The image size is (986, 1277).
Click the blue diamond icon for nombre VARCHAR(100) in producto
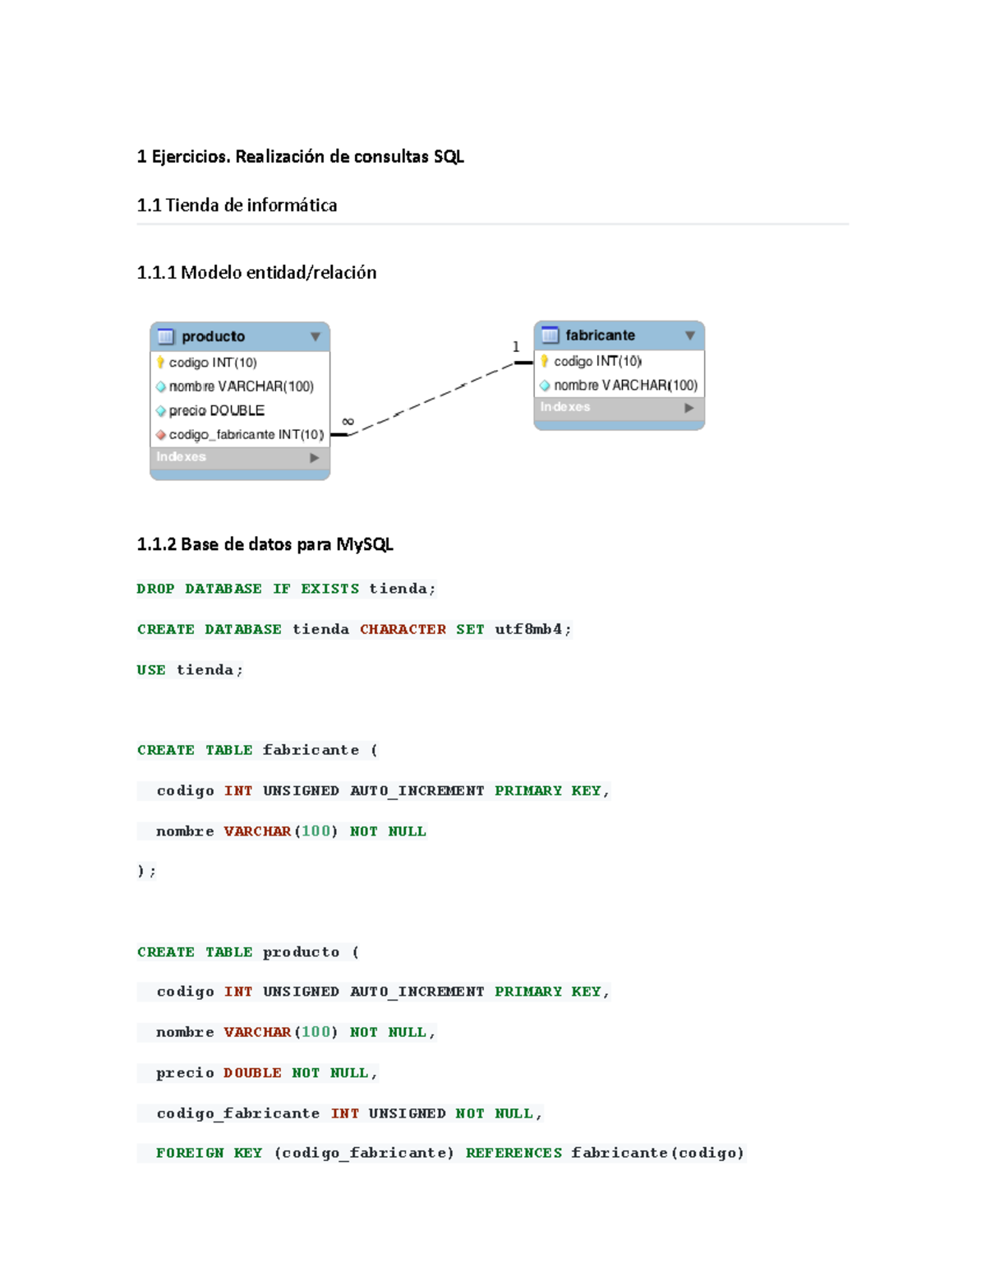click(x=161, y=385)
